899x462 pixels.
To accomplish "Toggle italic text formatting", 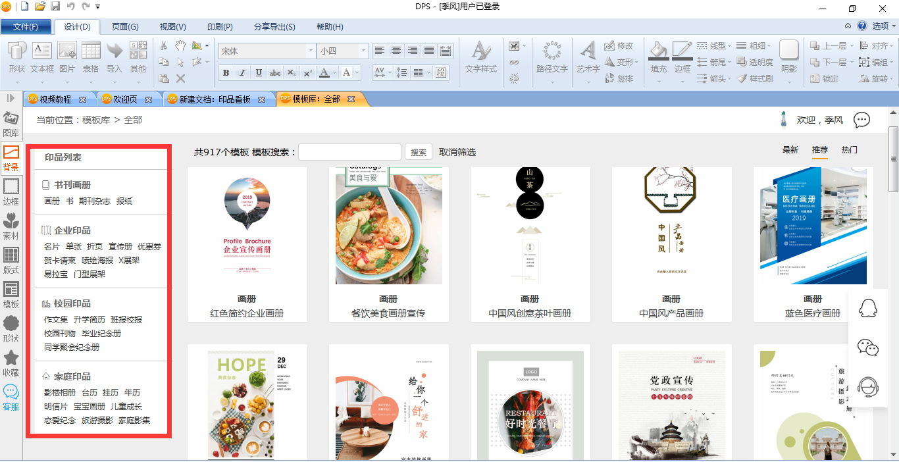I will [242, 72].
